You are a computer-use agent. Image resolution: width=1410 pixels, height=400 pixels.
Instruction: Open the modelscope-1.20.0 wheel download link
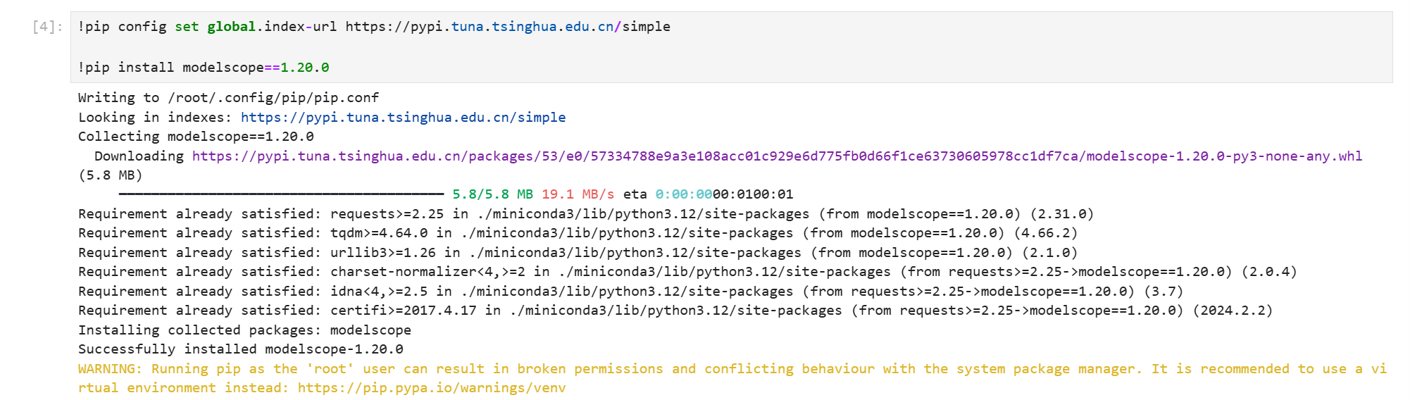(x=776, y=156)
